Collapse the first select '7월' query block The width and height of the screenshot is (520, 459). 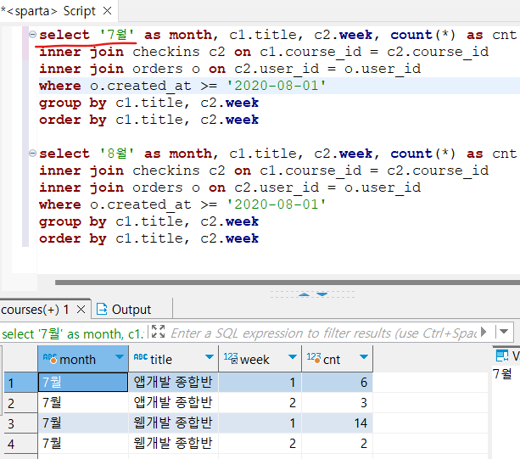32,34
